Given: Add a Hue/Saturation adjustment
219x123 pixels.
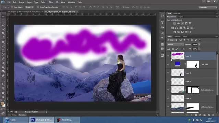Looking at the screenshot, I should pyautogui.click(x=173, y=28).
